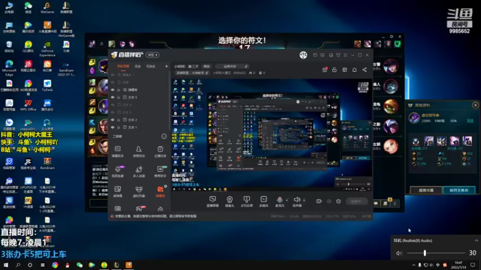Open the GeForce Experience desktop icon
Screen dimensions: 481x270
[47, 49]
